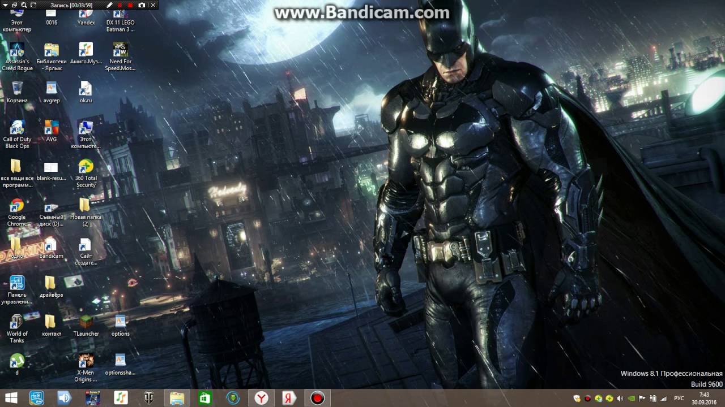Open File Explorer from the taskbar
725x407 pixels.
pyautogui.click(x=177, y=398)
